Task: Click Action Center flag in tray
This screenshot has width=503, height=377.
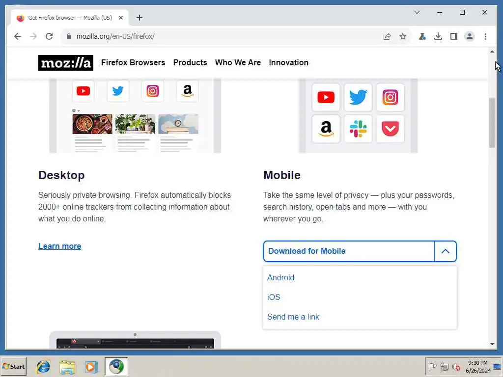Action: click(x=432, y=366)
